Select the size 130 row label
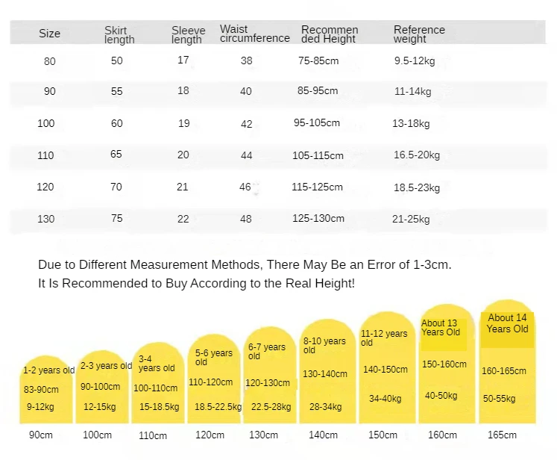 pyautogui.click(x=45, y=219)
